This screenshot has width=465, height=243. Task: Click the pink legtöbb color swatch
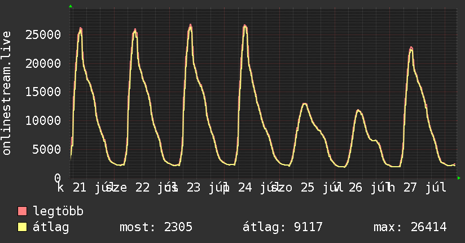(22, 211)
